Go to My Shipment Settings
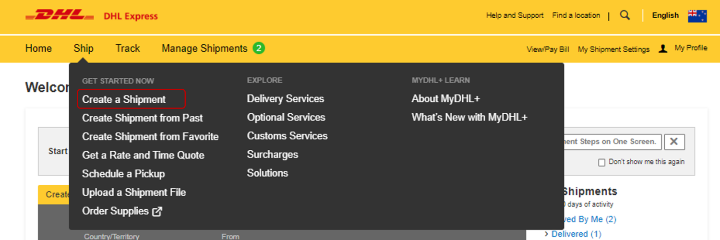The width and height of the screenshot is (720, 240). [x=613, y=49]
